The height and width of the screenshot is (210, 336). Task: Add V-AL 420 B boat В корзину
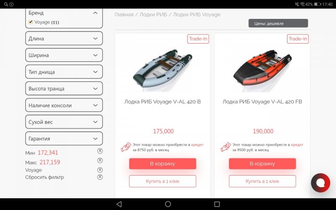(x=163, y=164)
